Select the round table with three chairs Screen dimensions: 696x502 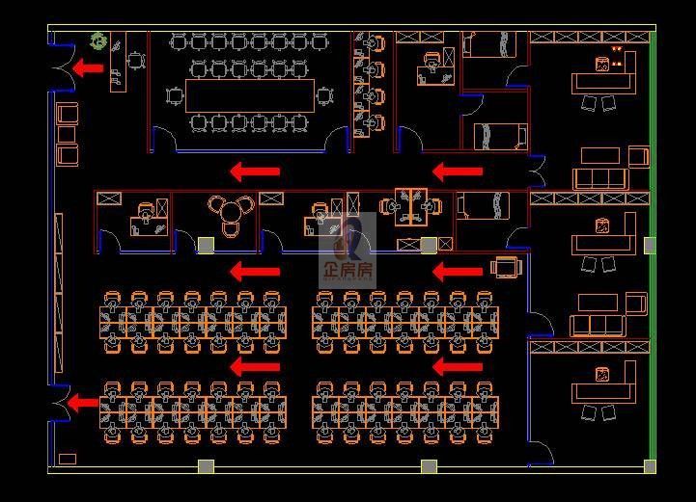click(x=232, y=210)
